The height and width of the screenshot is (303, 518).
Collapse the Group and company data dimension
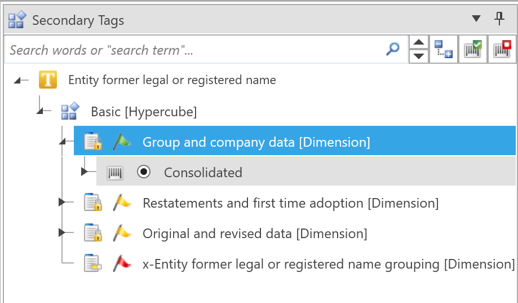click(63, 143)
